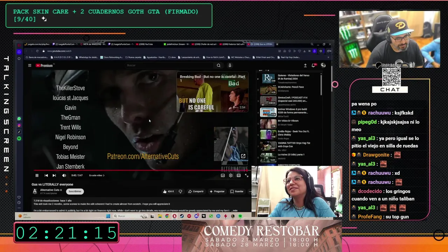Open a new browser tab with plus

coord(277,44)
